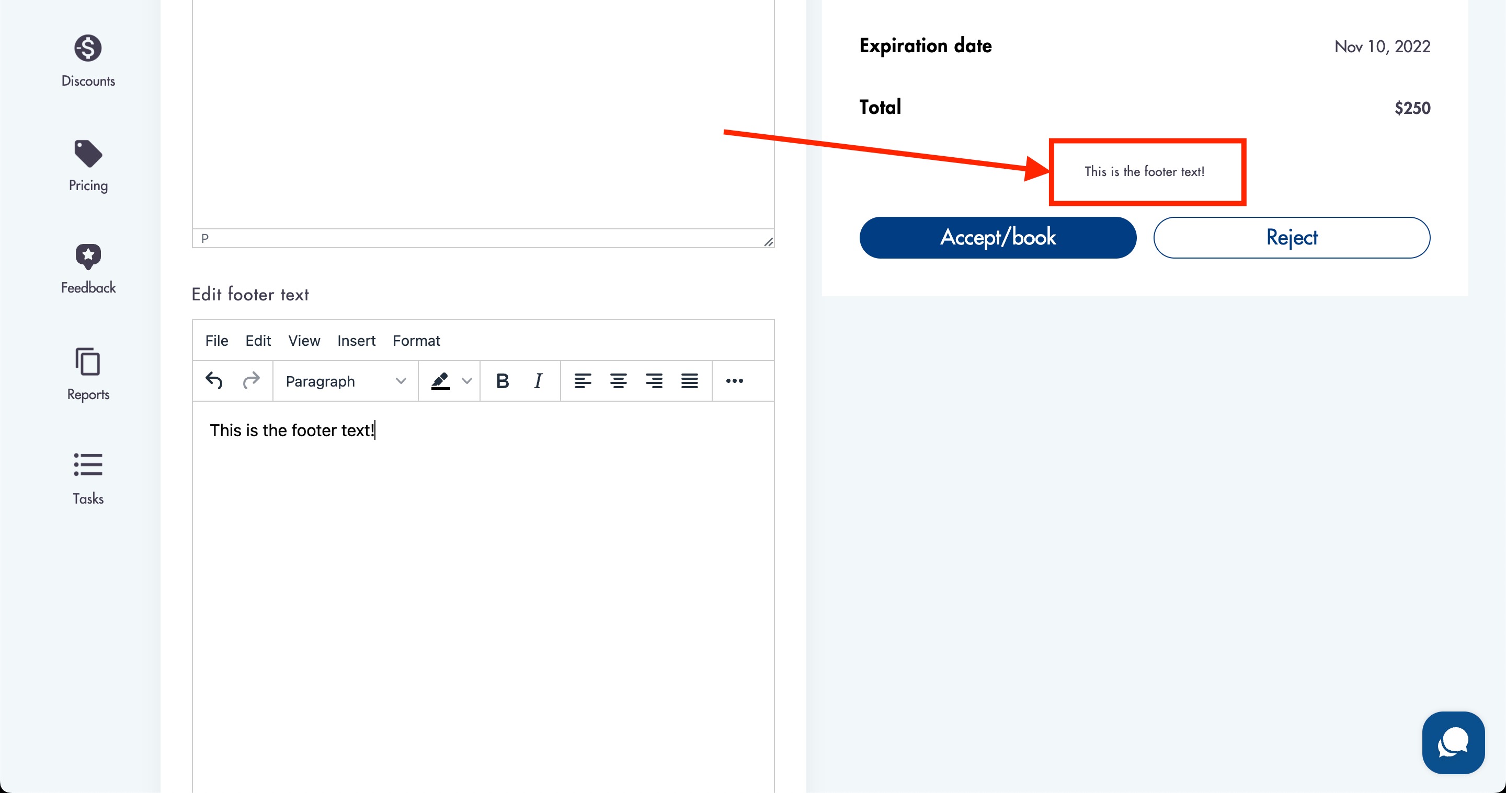This screenshot has height=793, width=1506.
Task: Open the Insert menu
Action: (356, 341)
